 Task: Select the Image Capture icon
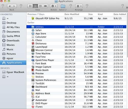point(33,67)
